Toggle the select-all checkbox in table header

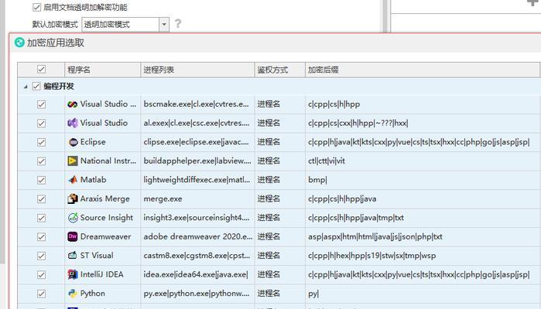(x=41, y=70)
